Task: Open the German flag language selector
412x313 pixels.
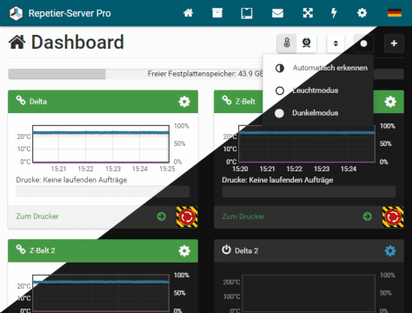Action: click(x=395, y=13)
